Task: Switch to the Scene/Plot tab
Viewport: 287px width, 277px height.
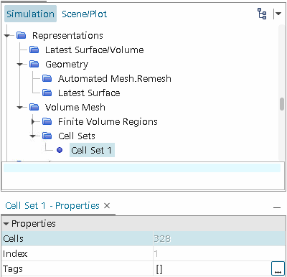Action: 84,14
